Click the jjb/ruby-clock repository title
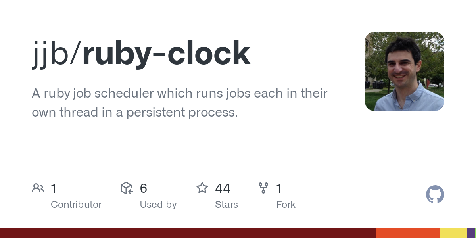Image resolution: width=476 pixels, height=238 pixels. (x=141, y=54)
